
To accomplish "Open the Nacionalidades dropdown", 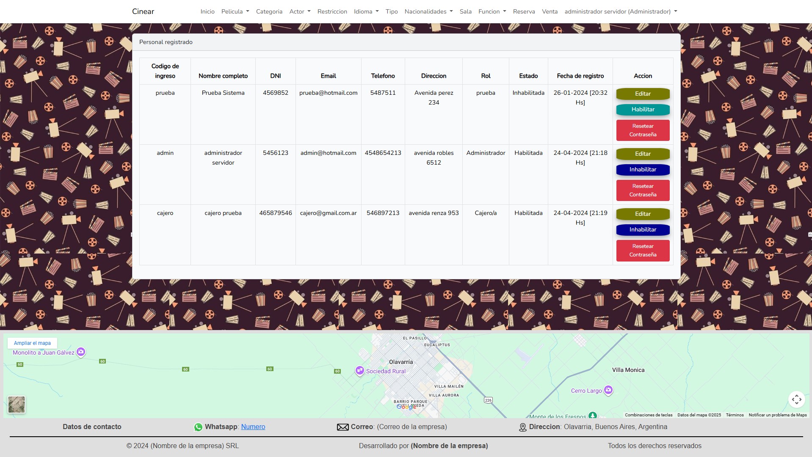I will click(x=428, y=11).
